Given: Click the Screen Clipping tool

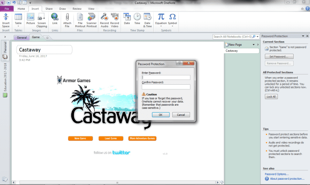Looking at the screenshot, I should [42, 19].
